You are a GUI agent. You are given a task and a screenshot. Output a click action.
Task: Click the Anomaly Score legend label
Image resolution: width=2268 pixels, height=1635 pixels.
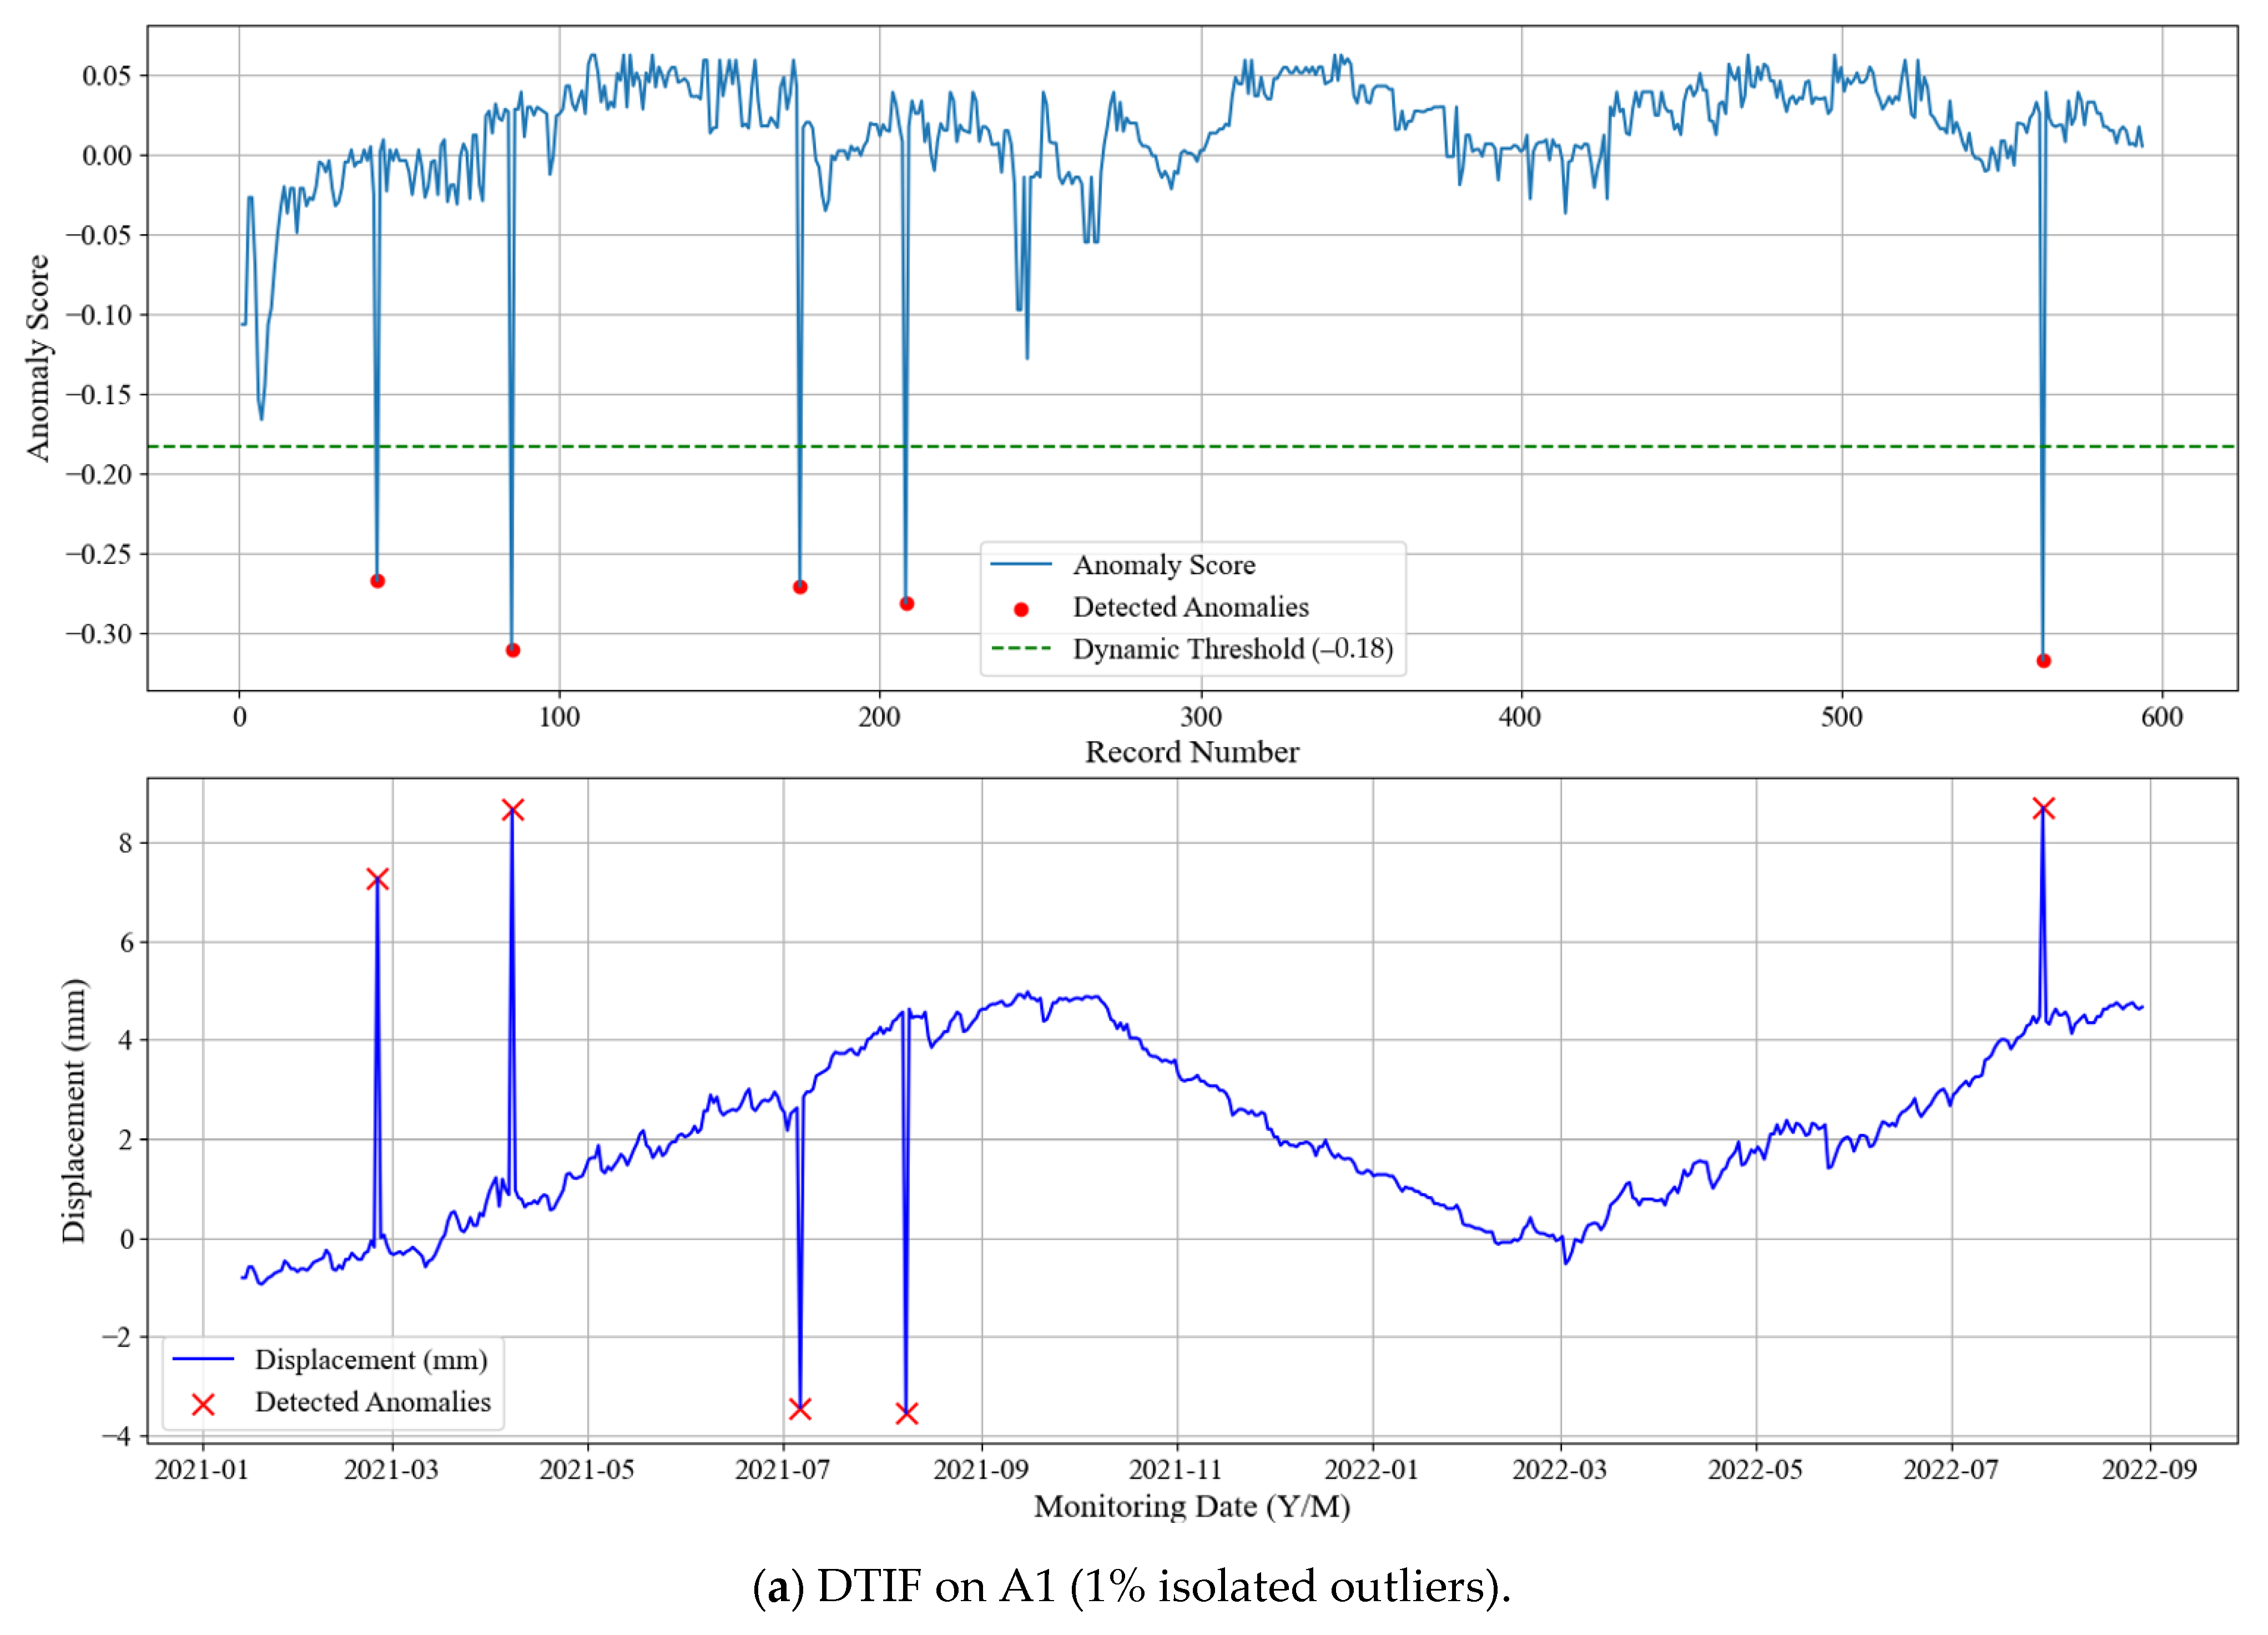(x=1164, y=565)
